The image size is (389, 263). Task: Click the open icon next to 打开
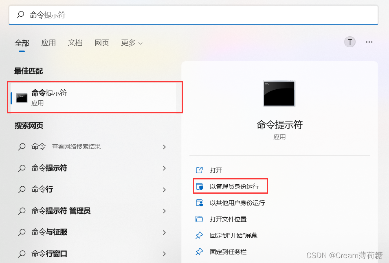(x=199, y=170)
